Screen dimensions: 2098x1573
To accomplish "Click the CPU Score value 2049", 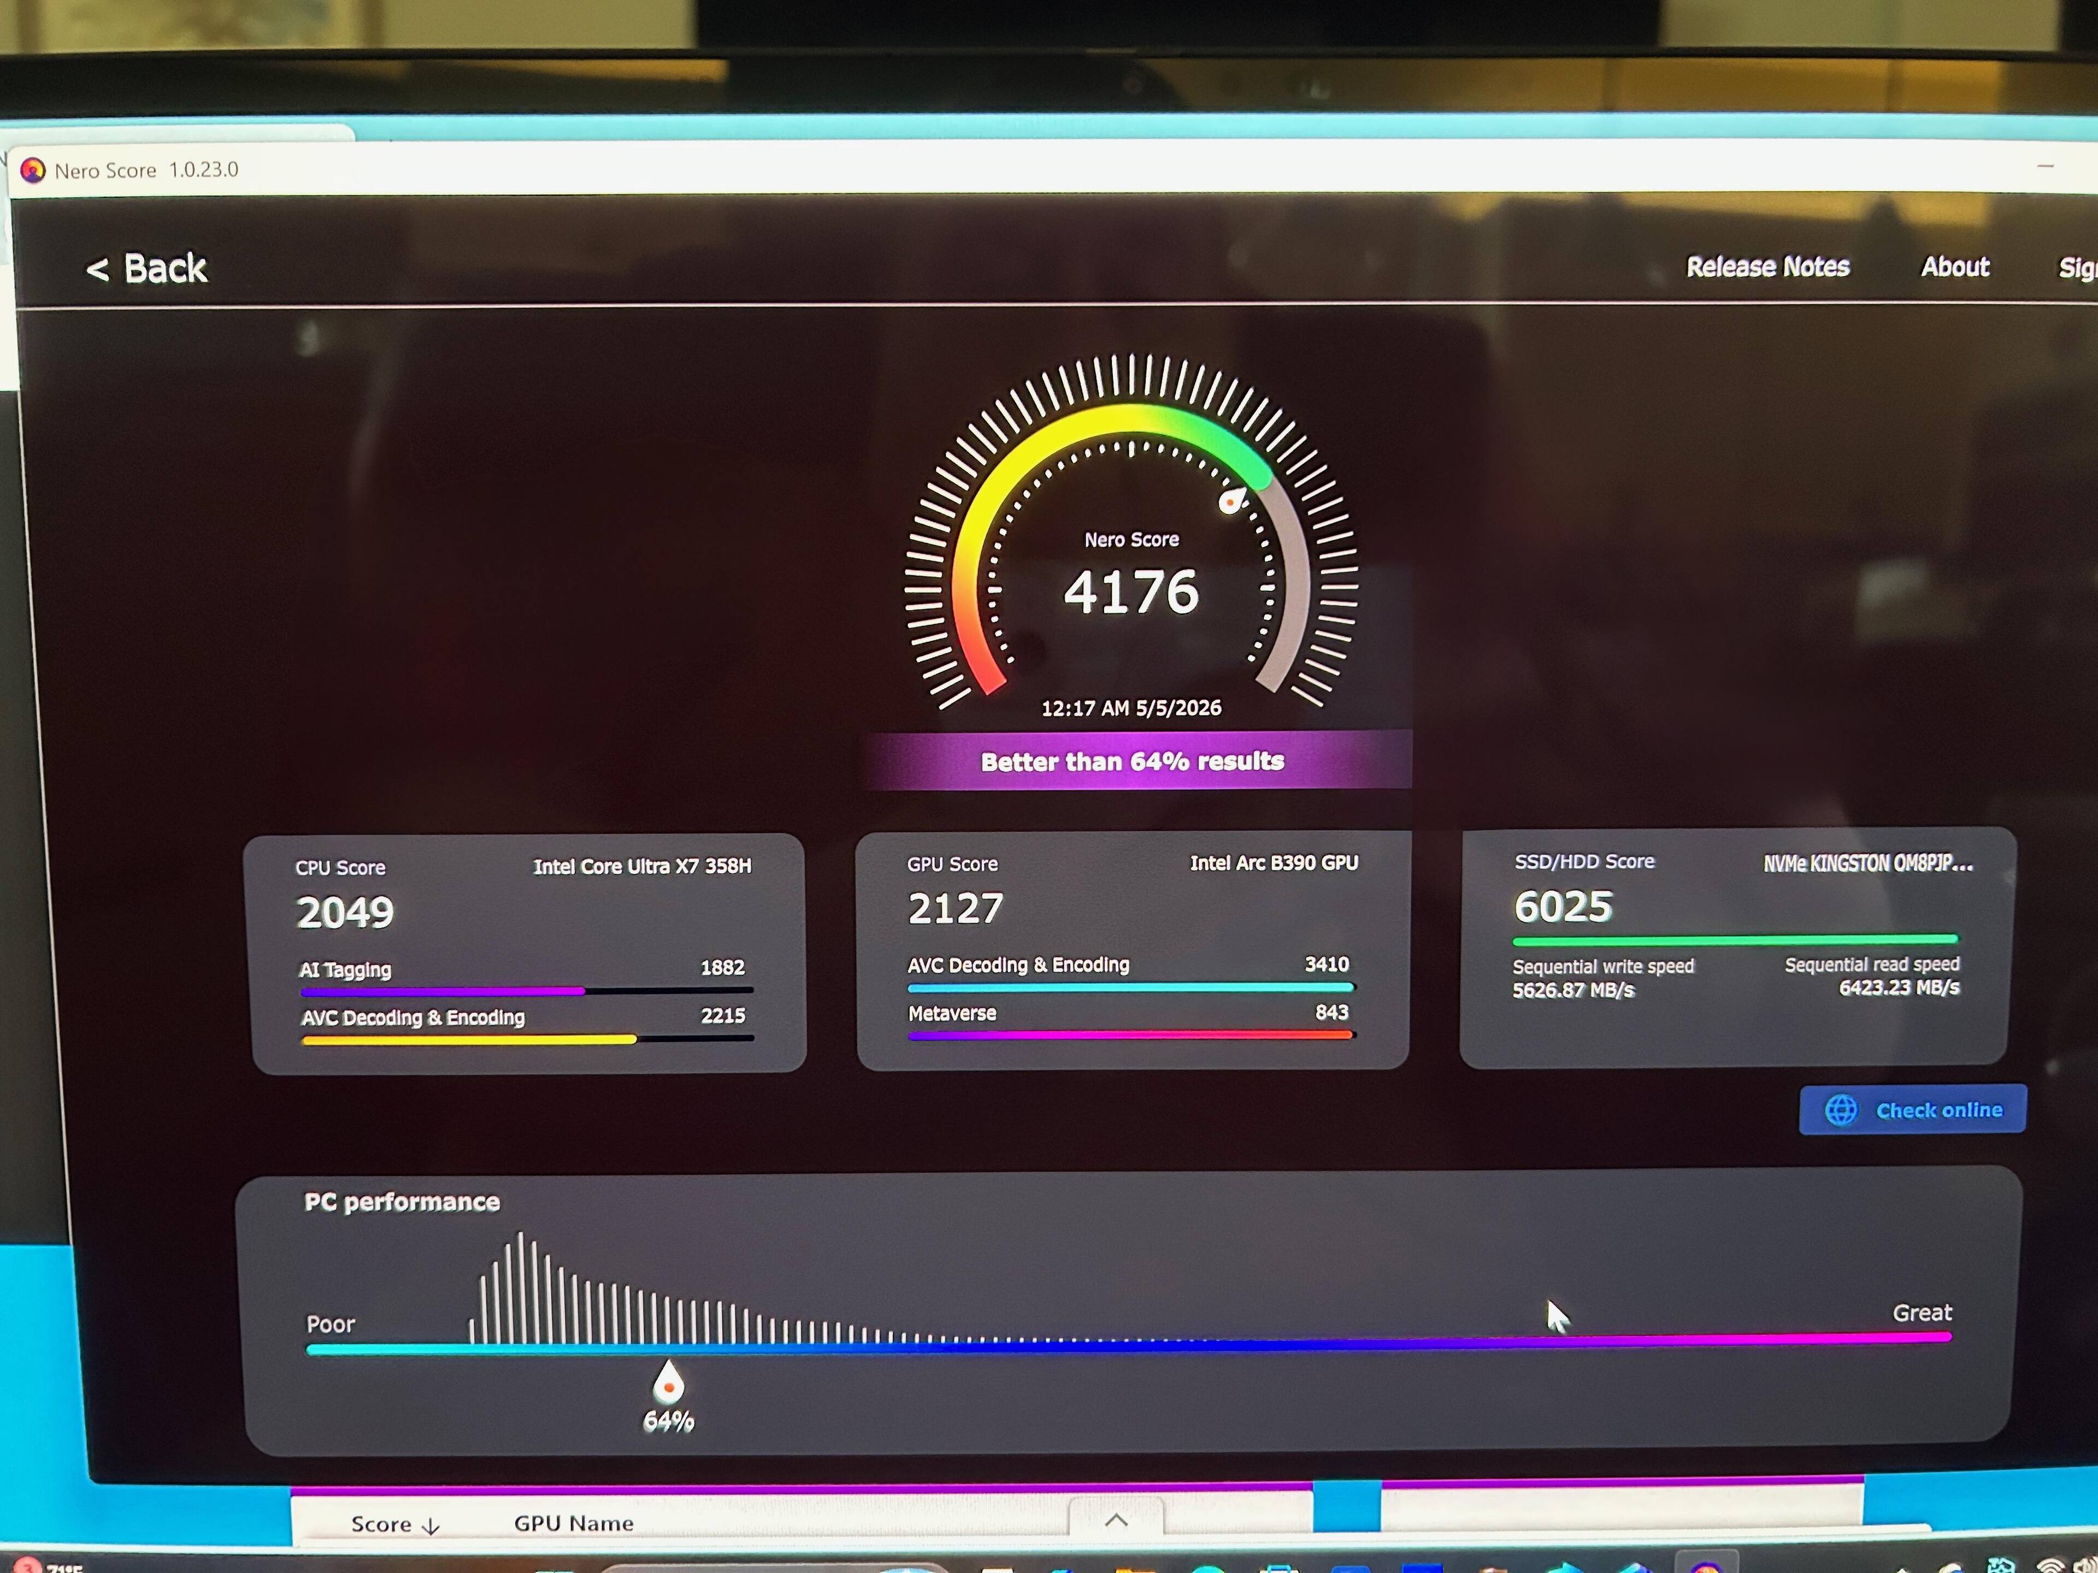I will point(345,912).
